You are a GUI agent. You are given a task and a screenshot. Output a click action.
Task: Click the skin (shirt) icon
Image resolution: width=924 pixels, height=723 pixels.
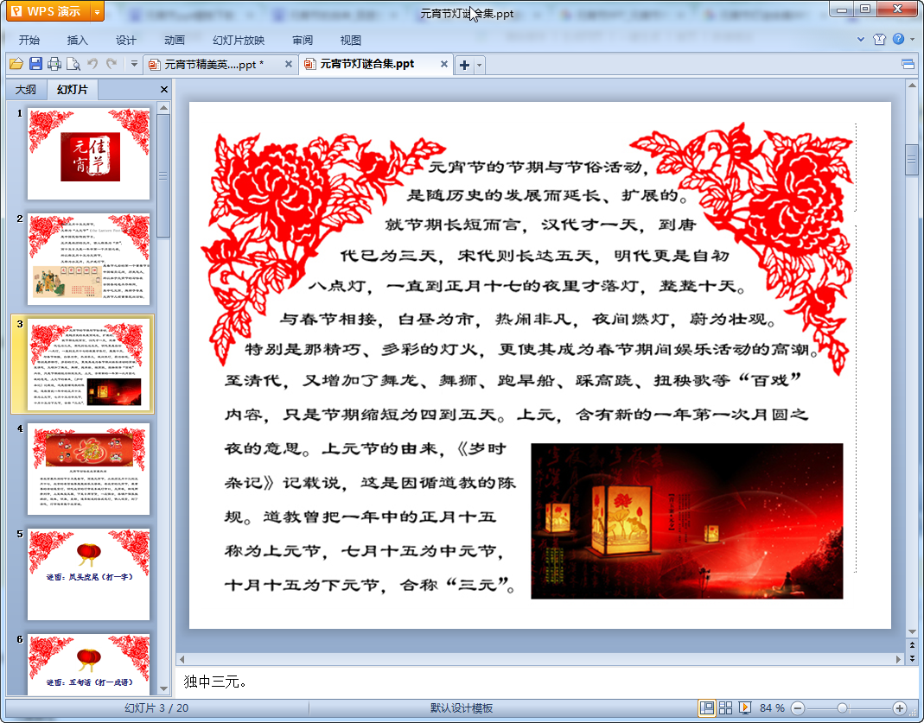tap(880, 40)
